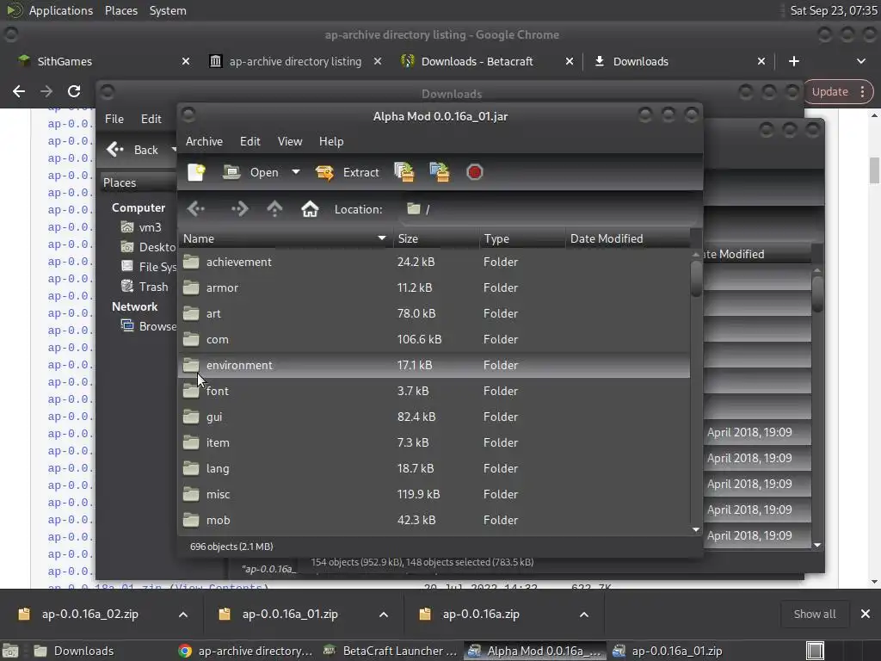Select the com folder
881x661 pixels.
pyautogui.click(x=434, y=339)
